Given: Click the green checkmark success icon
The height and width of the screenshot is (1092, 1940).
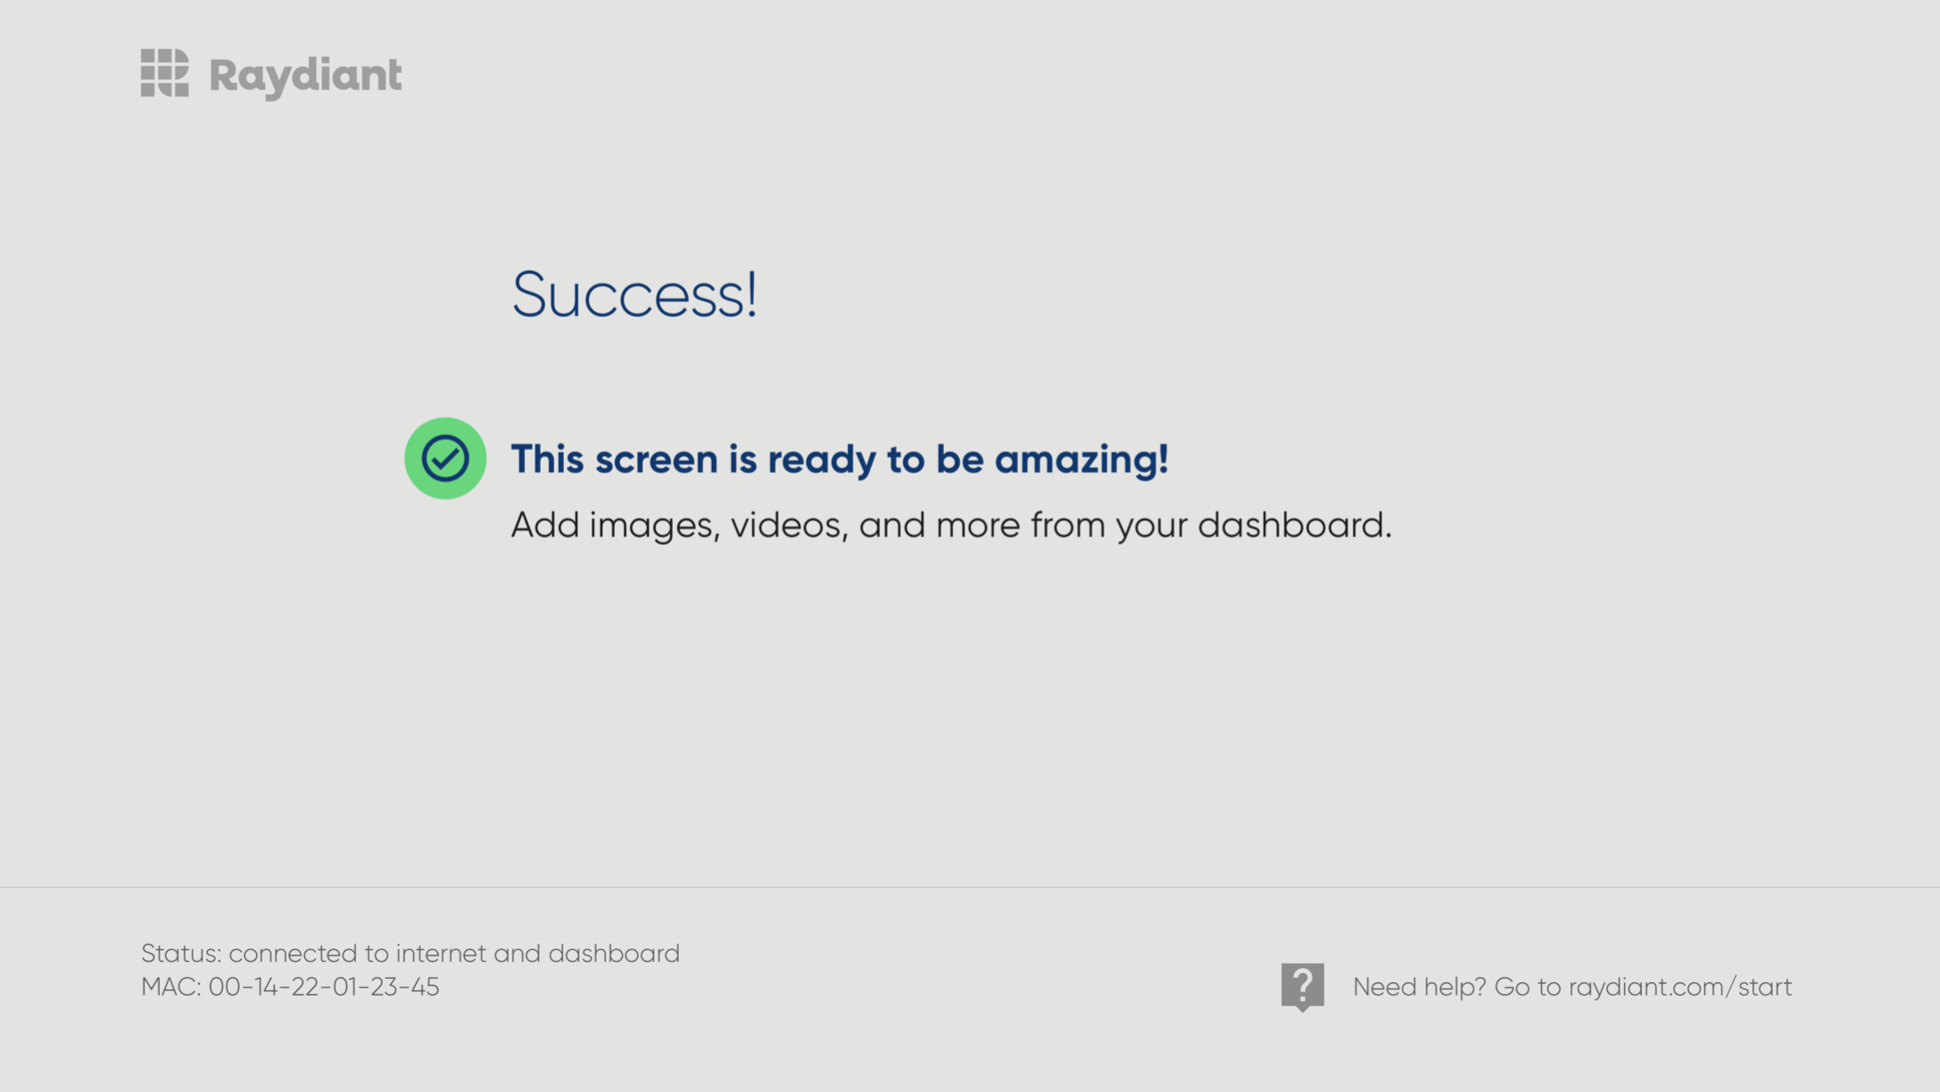Looking at the screenshot, I should (445, 459).
